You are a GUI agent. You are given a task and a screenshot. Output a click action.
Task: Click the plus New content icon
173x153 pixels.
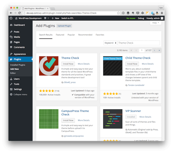tap(53, 18)
